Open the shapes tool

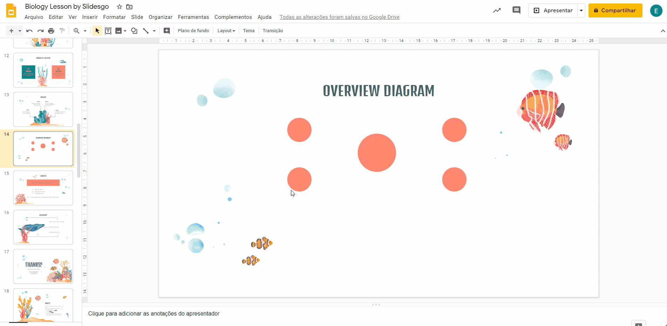coord(134,31)
